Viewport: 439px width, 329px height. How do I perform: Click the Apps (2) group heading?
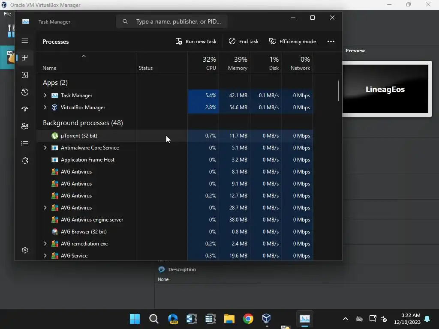pyautogui.click(x=55, y=83)
